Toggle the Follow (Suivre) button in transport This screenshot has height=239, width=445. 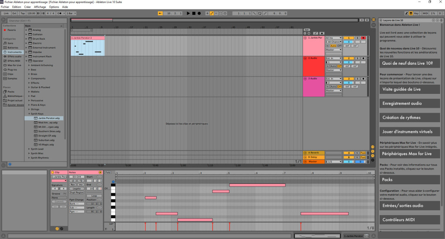pos(161,13)
